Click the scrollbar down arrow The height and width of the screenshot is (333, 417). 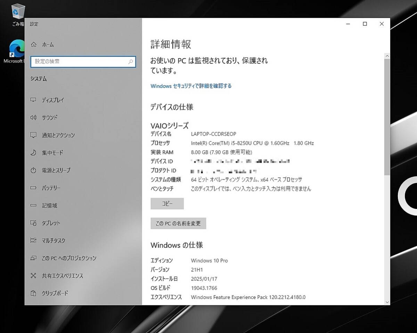pyautogui.click(x=387, y=302)
